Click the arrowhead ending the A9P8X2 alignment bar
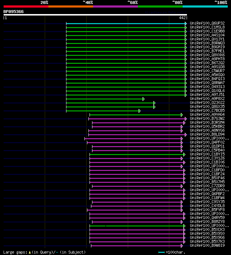The height and width of the screenshot is (255, 231). tap(144, 99)
